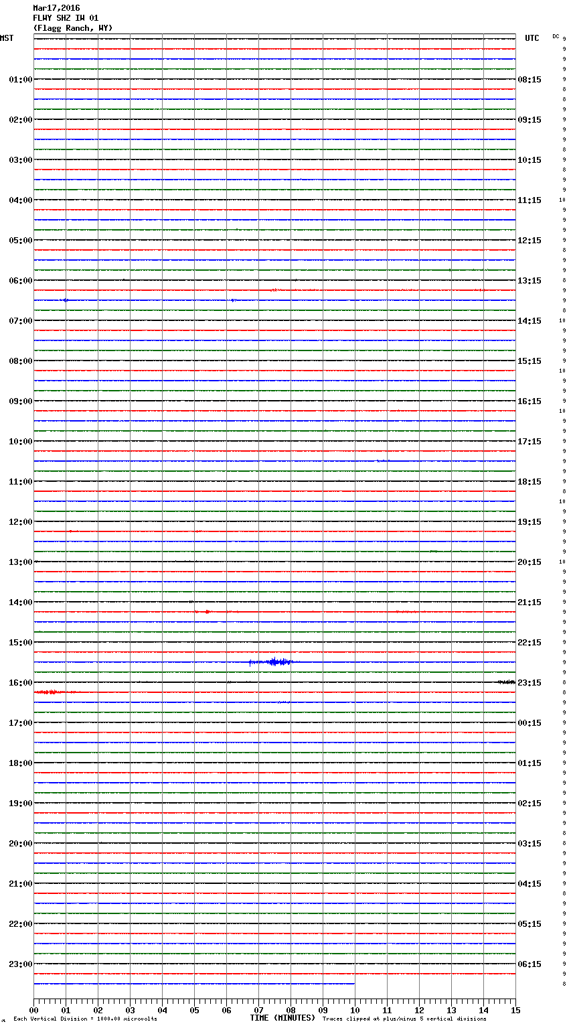Click minute tick label 15 on the axis
The width and height of the screenshot is (569, 1028).
[515, 1010]
